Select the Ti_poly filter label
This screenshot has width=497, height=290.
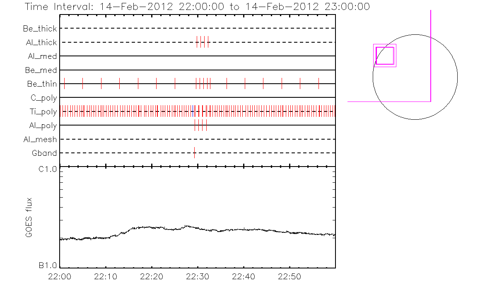(x=43, y=111)
